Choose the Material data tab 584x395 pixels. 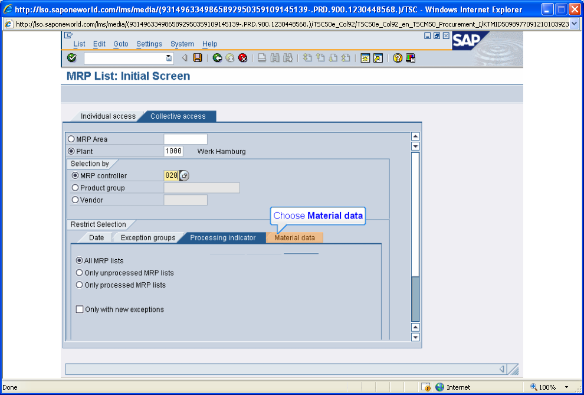click(294, 238)
